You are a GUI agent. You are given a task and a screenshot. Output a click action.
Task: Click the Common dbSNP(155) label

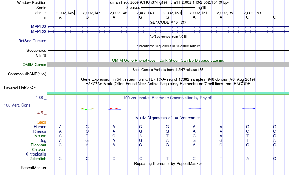[27, 74]
